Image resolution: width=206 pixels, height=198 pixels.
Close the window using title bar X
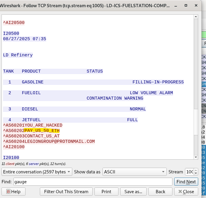tap(196, 6)
